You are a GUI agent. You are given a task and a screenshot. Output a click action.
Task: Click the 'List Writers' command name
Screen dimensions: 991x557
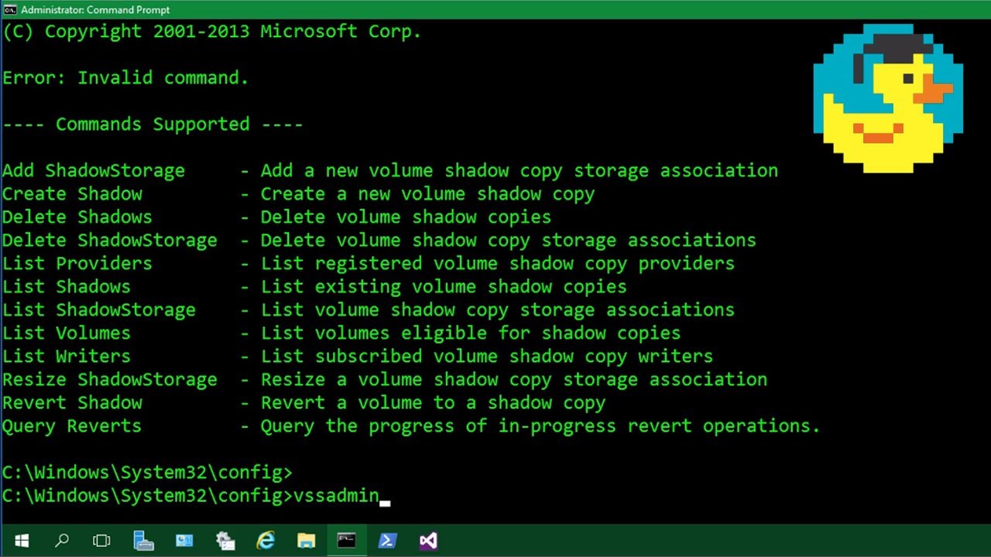67,356
